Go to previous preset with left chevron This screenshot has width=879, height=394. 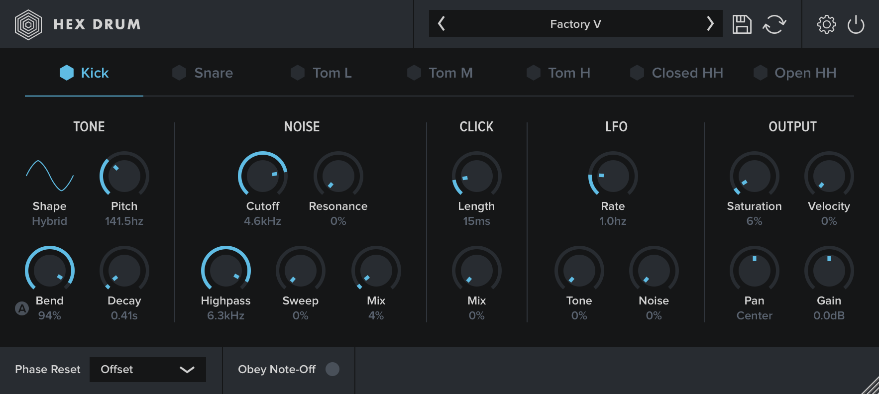[441, 23]
